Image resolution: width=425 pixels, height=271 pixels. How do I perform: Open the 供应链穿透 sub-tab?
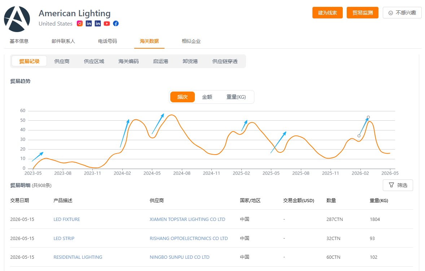[x=225, y=62]
